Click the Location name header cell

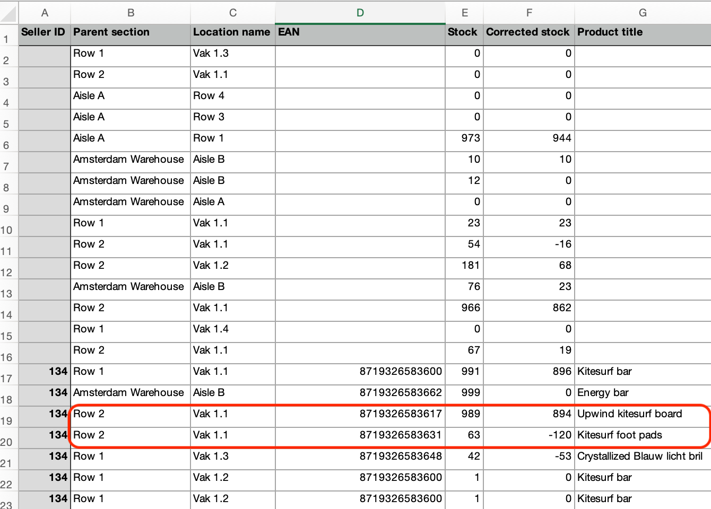pos(233,35)
